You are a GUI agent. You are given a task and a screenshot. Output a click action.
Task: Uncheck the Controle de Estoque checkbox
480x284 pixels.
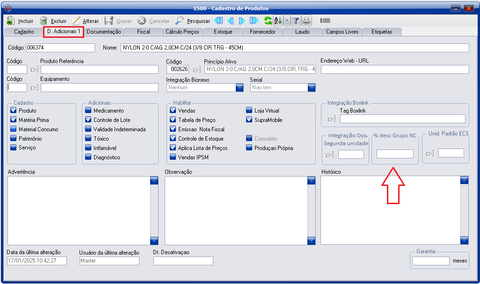(x=173, y=139)
